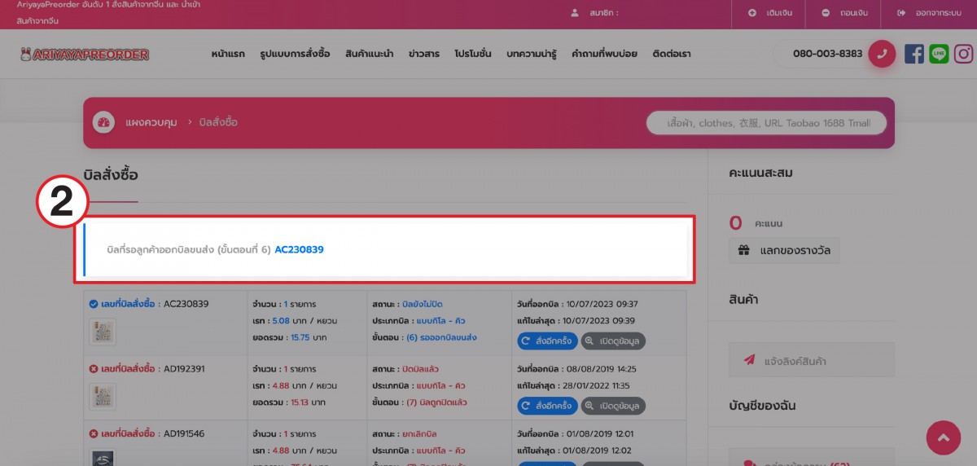This screenshot has width=977, height=466.
Task: Click the member profile icon in top bar
Action: pos(575,13)
